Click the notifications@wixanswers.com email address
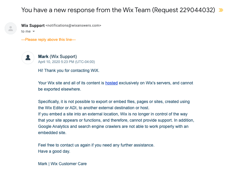The height and width of the screenshot is (169, 226). point(73,25)
